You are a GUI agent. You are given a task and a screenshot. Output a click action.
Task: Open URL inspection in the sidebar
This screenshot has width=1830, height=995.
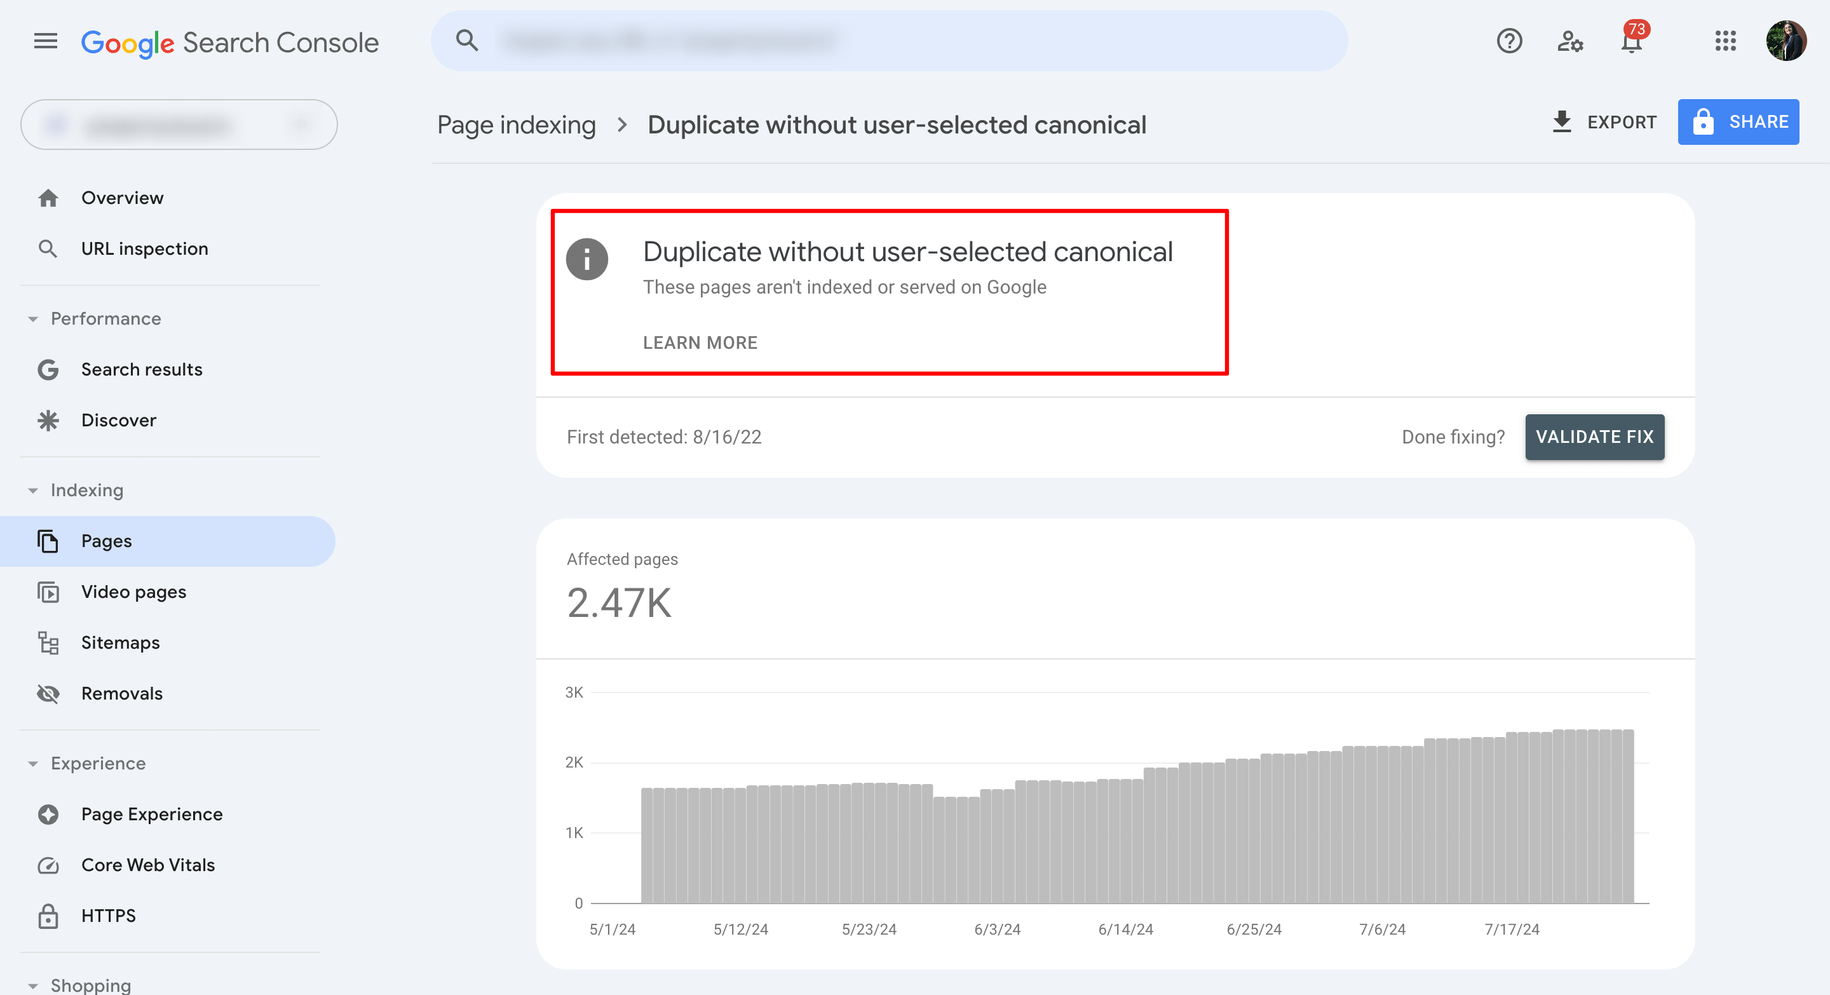(144, 248)
